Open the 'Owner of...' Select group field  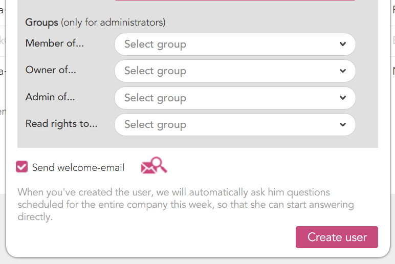click(x=235, y=71)
